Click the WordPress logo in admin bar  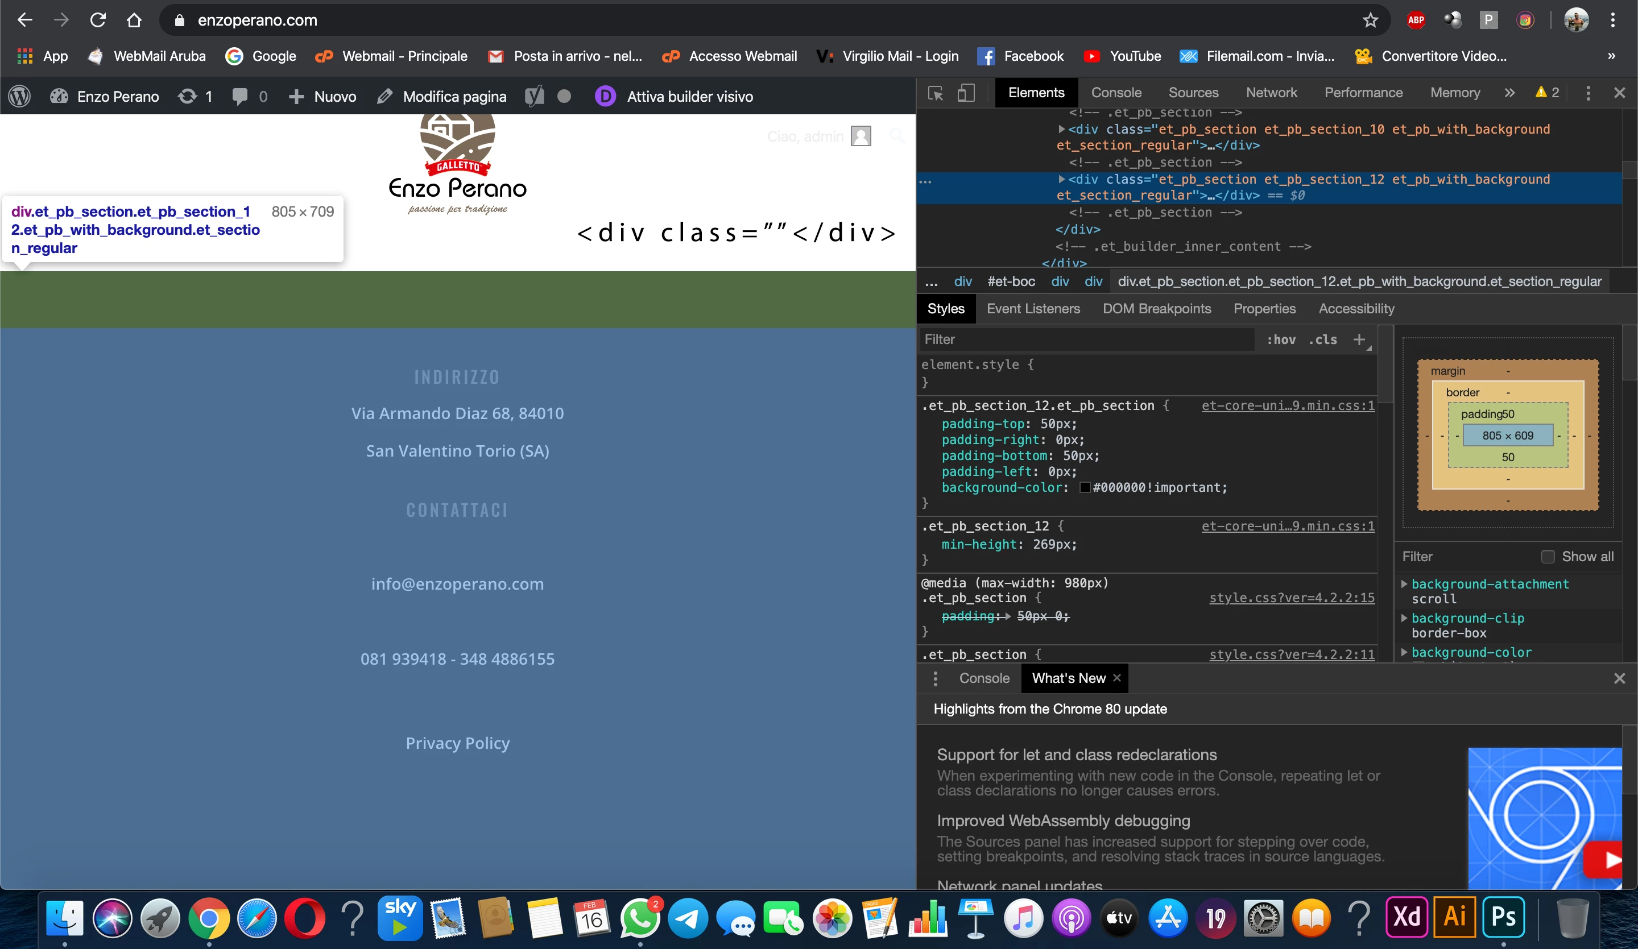click(x=20, y=96)
